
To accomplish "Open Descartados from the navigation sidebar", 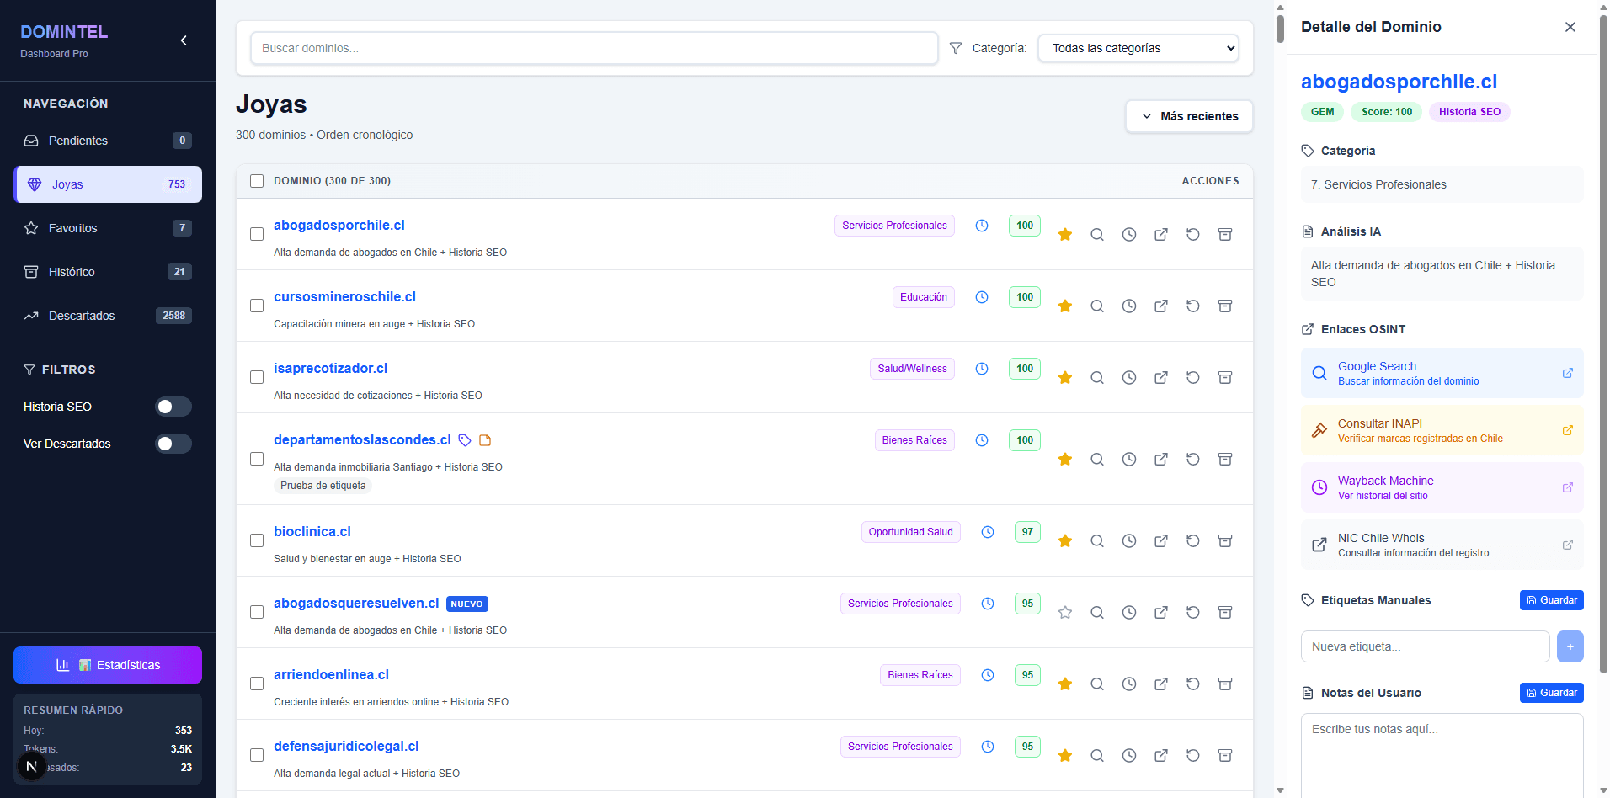I will [80, 316].
